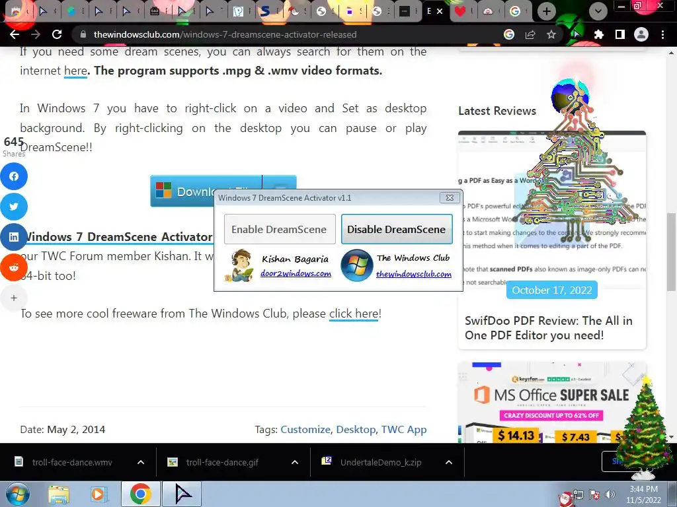677x507 pixels.
Task: Share on Facebook
Action: (14, 176)
